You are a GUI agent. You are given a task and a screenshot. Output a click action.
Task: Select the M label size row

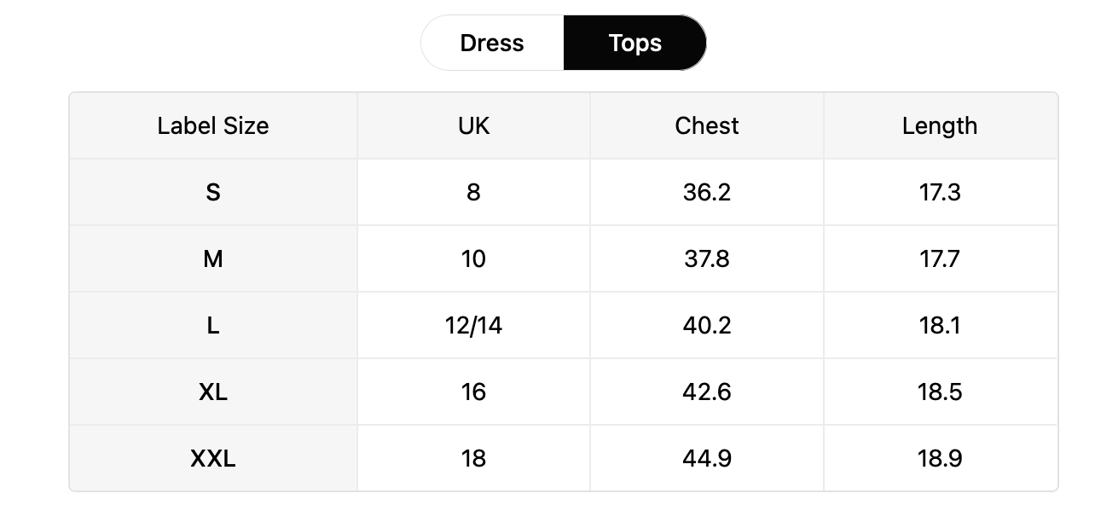click(x=563, y=258)
